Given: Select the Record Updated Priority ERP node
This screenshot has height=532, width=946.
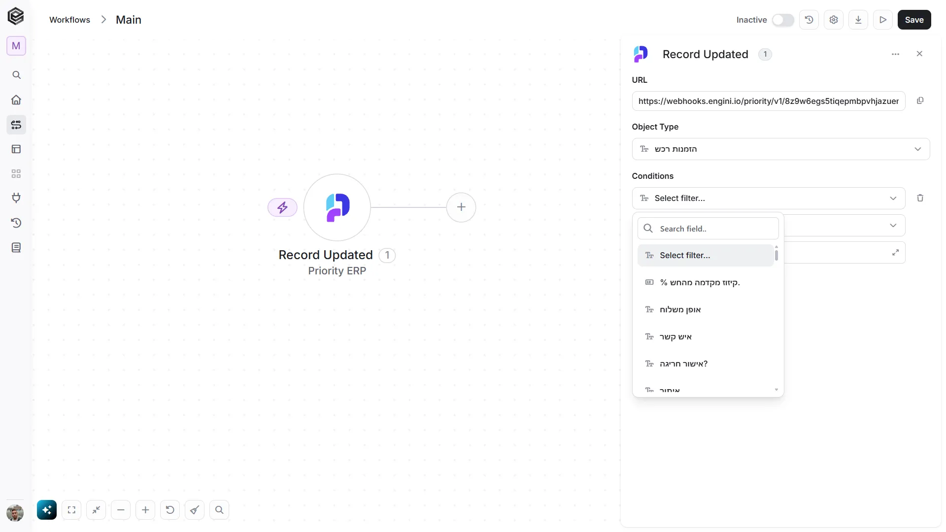Looking at the screenshot, I should (337, 207).
